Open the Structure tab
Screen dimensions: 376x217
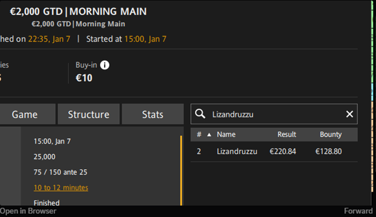[88, 114]
